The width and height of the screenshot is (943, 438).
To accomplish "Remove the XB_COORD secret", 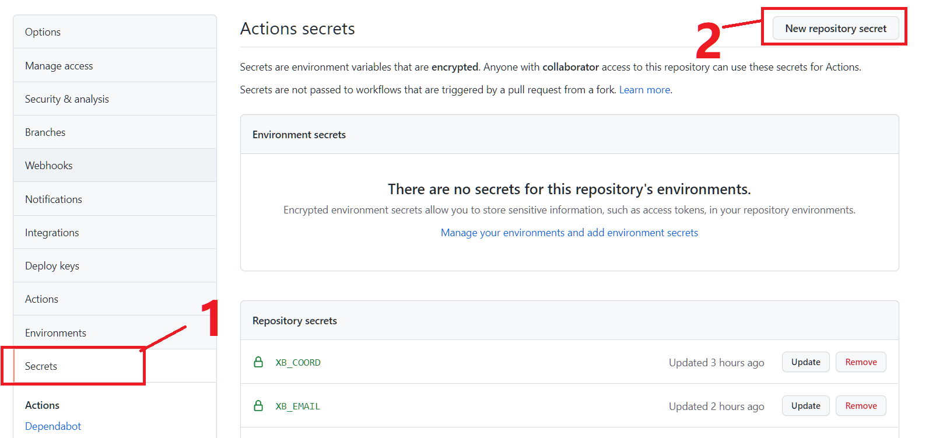I will 861,362.
